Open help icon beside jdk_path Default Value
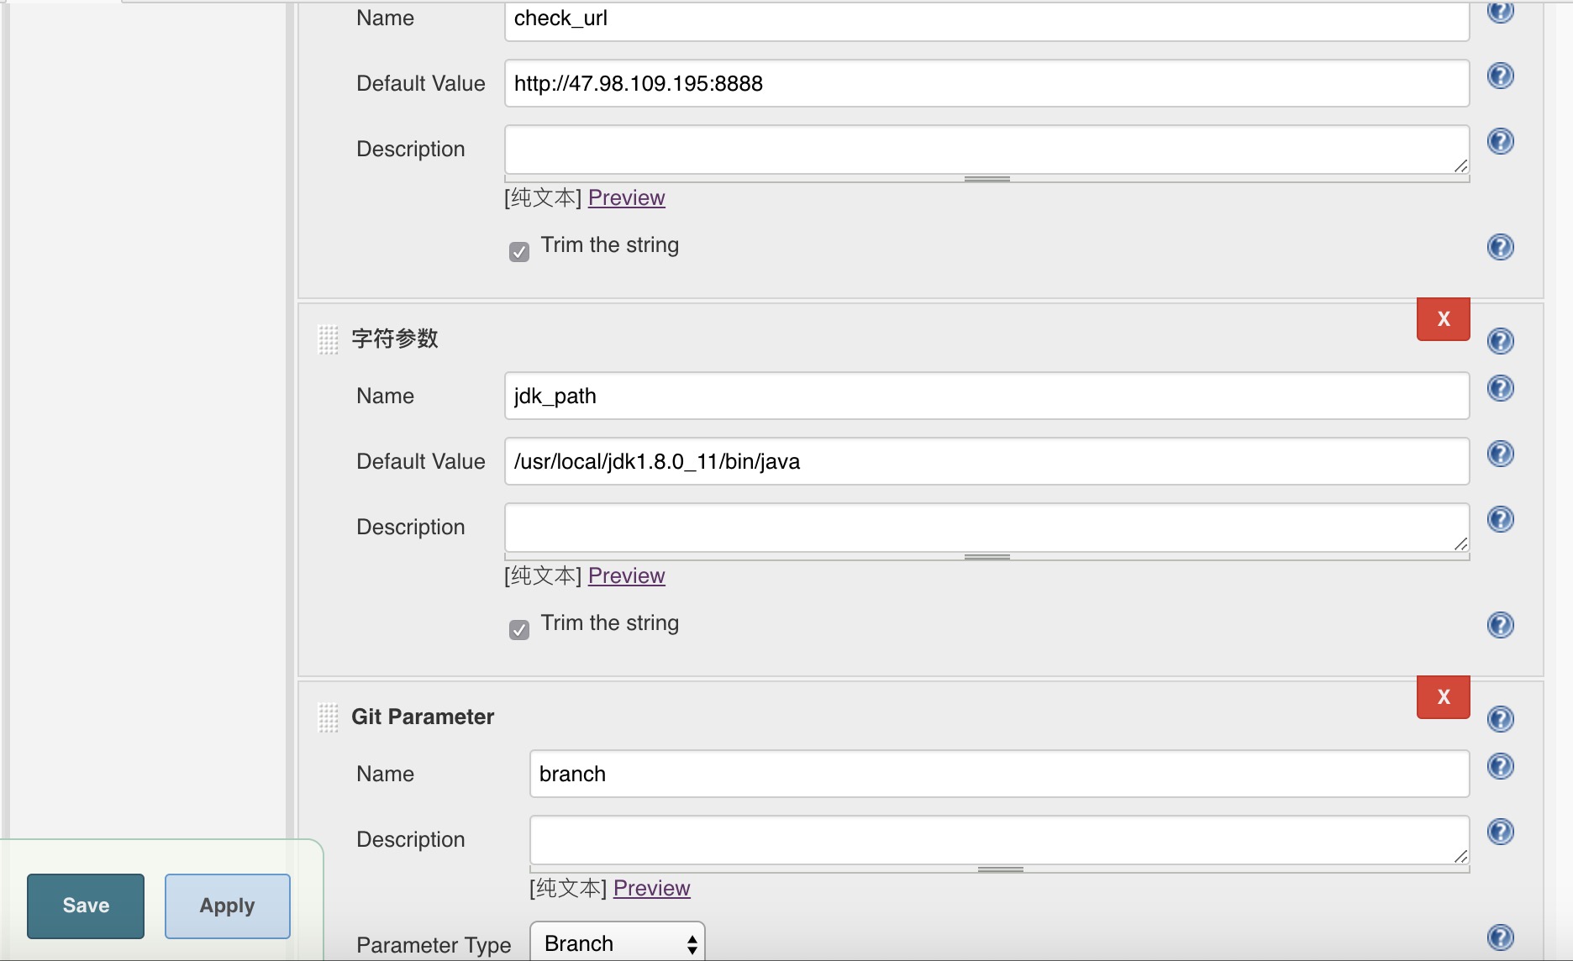The height and width of the screenshot is (961, 1573). (1500, 454)
